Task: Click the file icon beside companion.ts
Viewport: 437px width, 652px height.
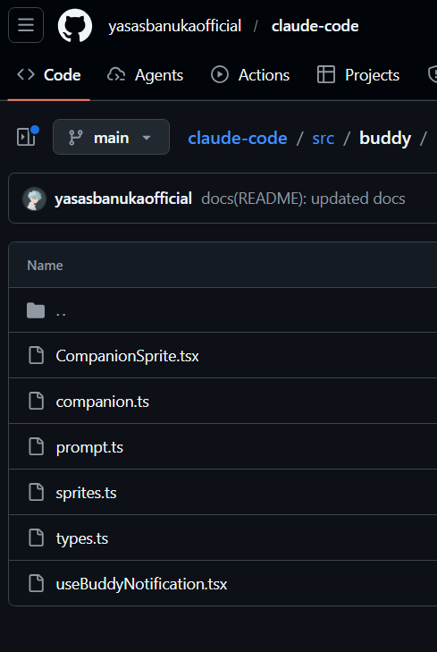Action: pyautogui.click(x=36, y=401)
